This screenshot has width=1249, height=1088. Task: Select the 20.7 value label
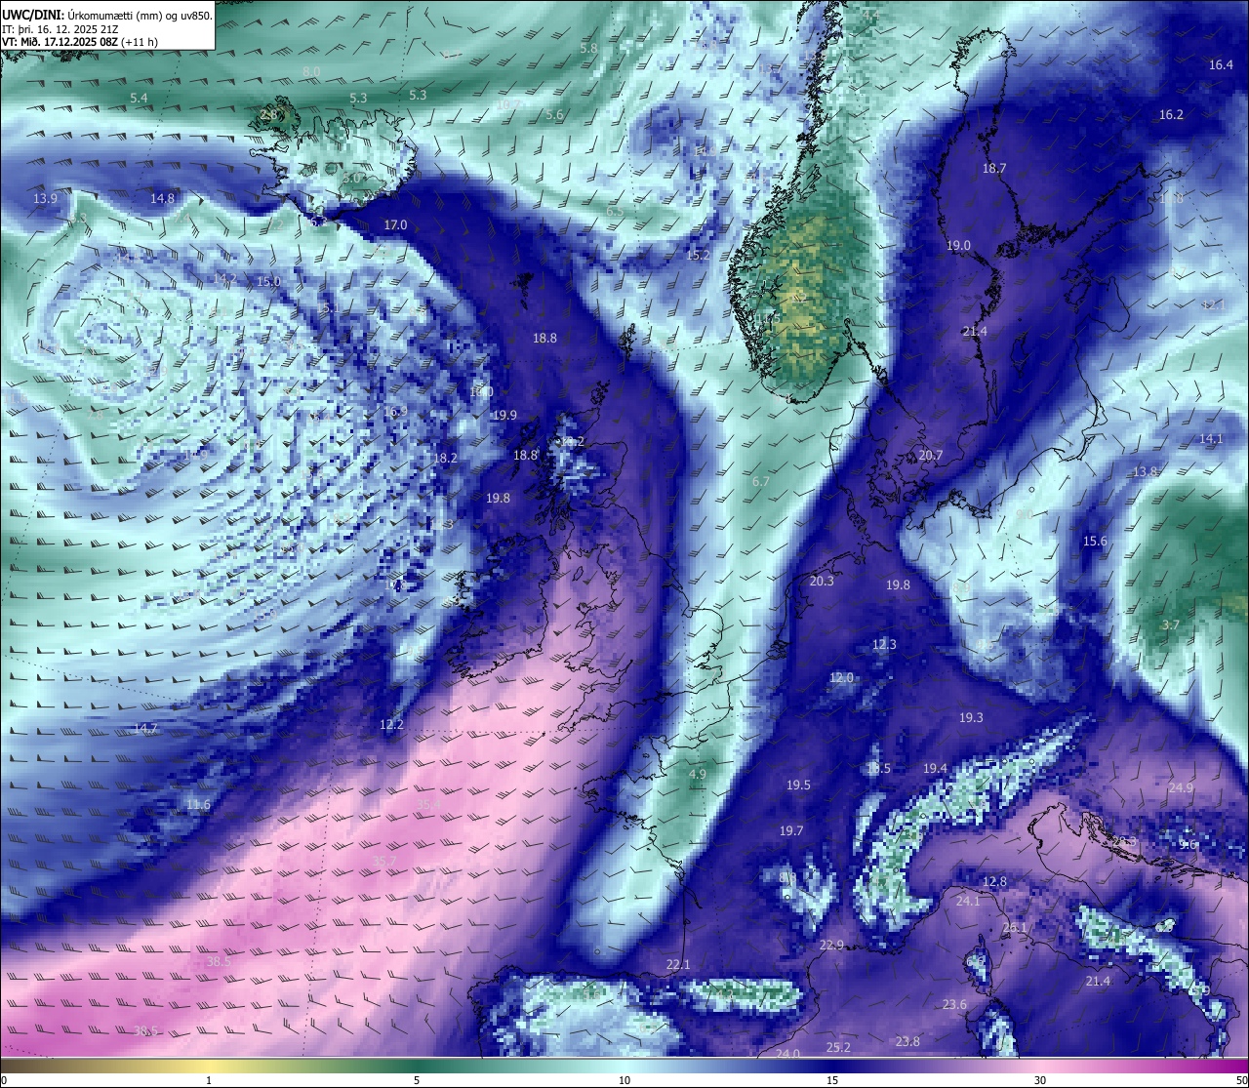point(931,455)
